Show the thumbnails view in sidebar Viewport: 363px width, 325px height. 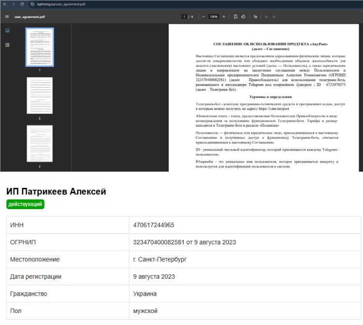(7, 30)
